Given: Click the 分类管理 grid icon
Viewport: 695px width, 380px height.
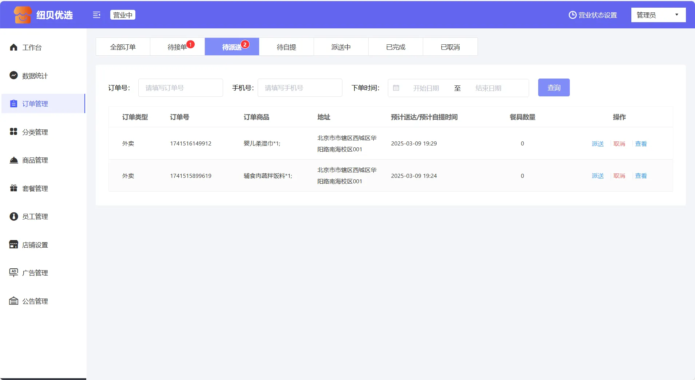Looking at the screenshot, I should pyautogui.click(x=13, y=132).
